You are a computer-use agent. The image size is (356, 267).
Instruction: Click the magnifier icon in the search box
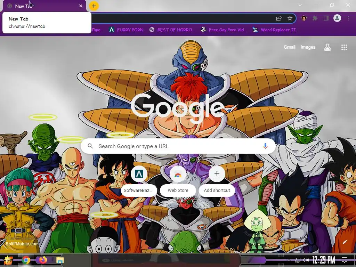click(90, 146)
